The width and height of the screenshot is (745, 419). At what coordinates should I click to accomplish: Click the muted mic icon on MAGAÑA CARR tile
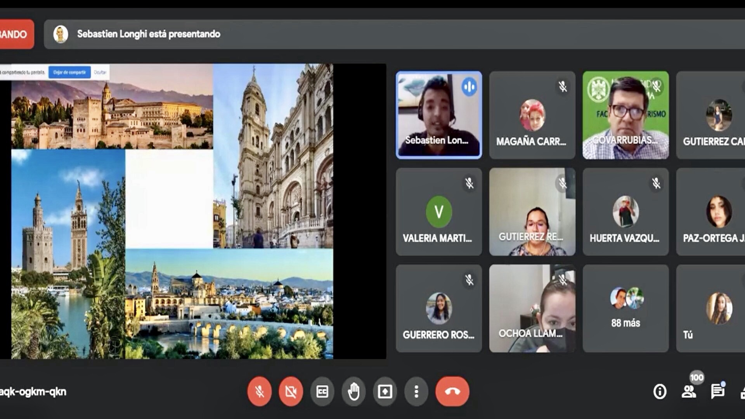[563, 87]
